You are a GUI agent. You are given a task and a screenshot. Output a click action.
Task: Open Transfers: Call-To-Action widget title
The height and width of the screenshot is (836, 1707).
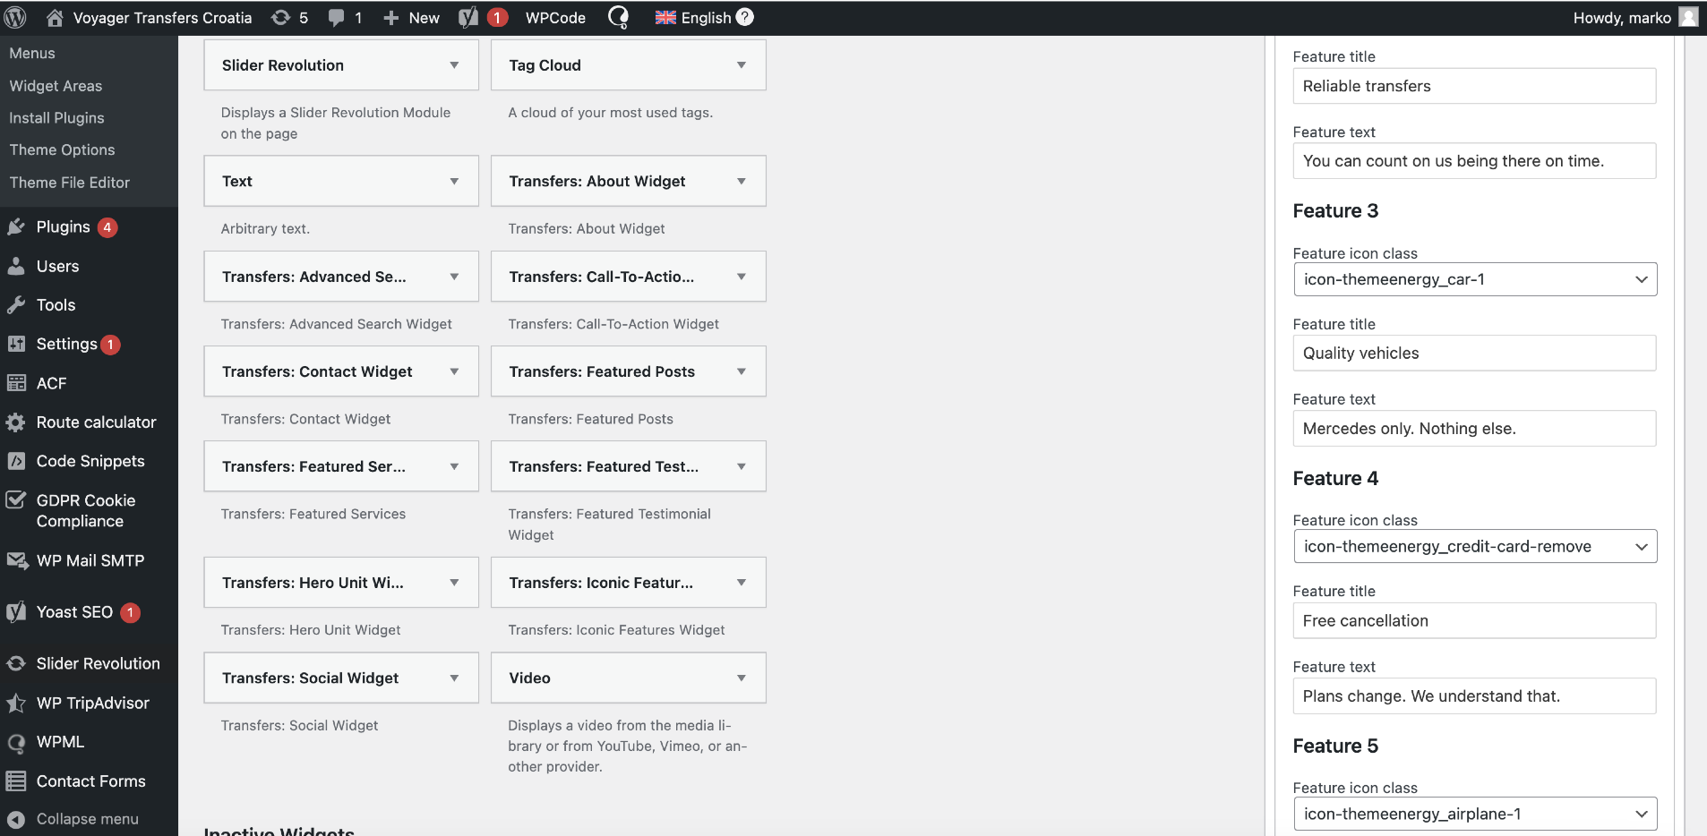[602, 277]
